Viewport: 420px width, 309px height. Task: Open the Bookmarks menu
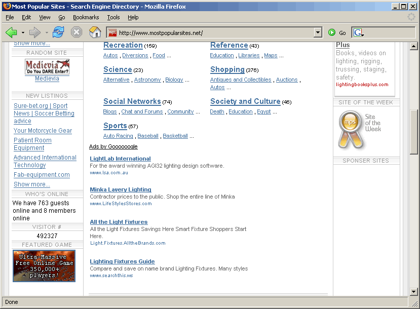(86, 17)
